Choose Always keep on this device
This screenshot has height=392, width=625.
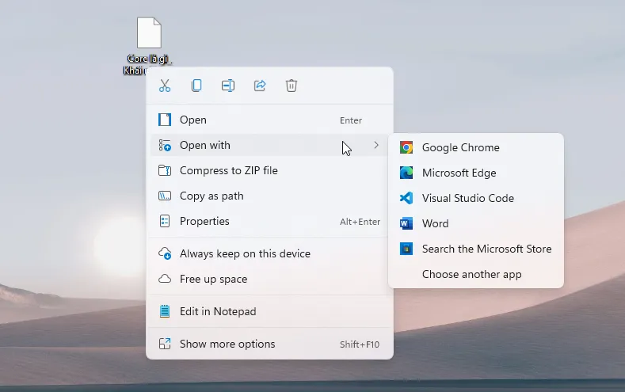(269, 253)
